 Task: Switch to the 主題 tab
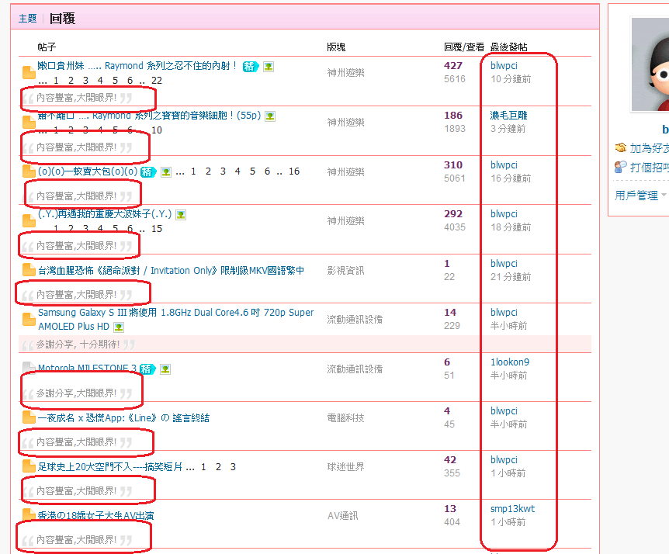click(x=27, y=19)
